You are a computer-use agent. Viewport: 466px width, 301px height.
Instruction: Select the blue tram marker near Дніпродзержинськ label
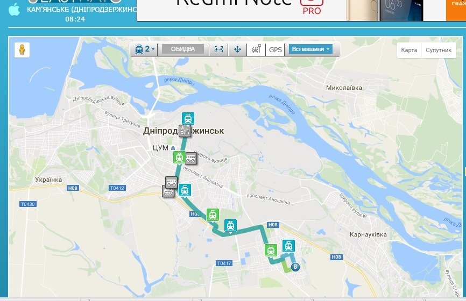pyautogui.click(x=188, y=119)
